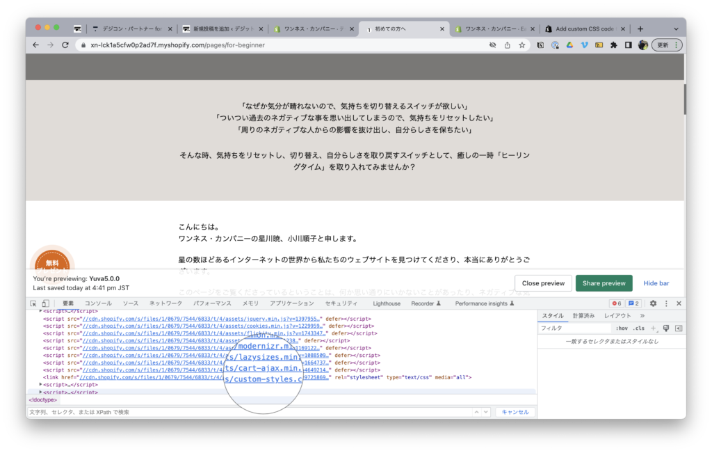Toggle the DevTools device toolbar icon
The width and height of the screenshot is (712, 453).
coord(45,303)
